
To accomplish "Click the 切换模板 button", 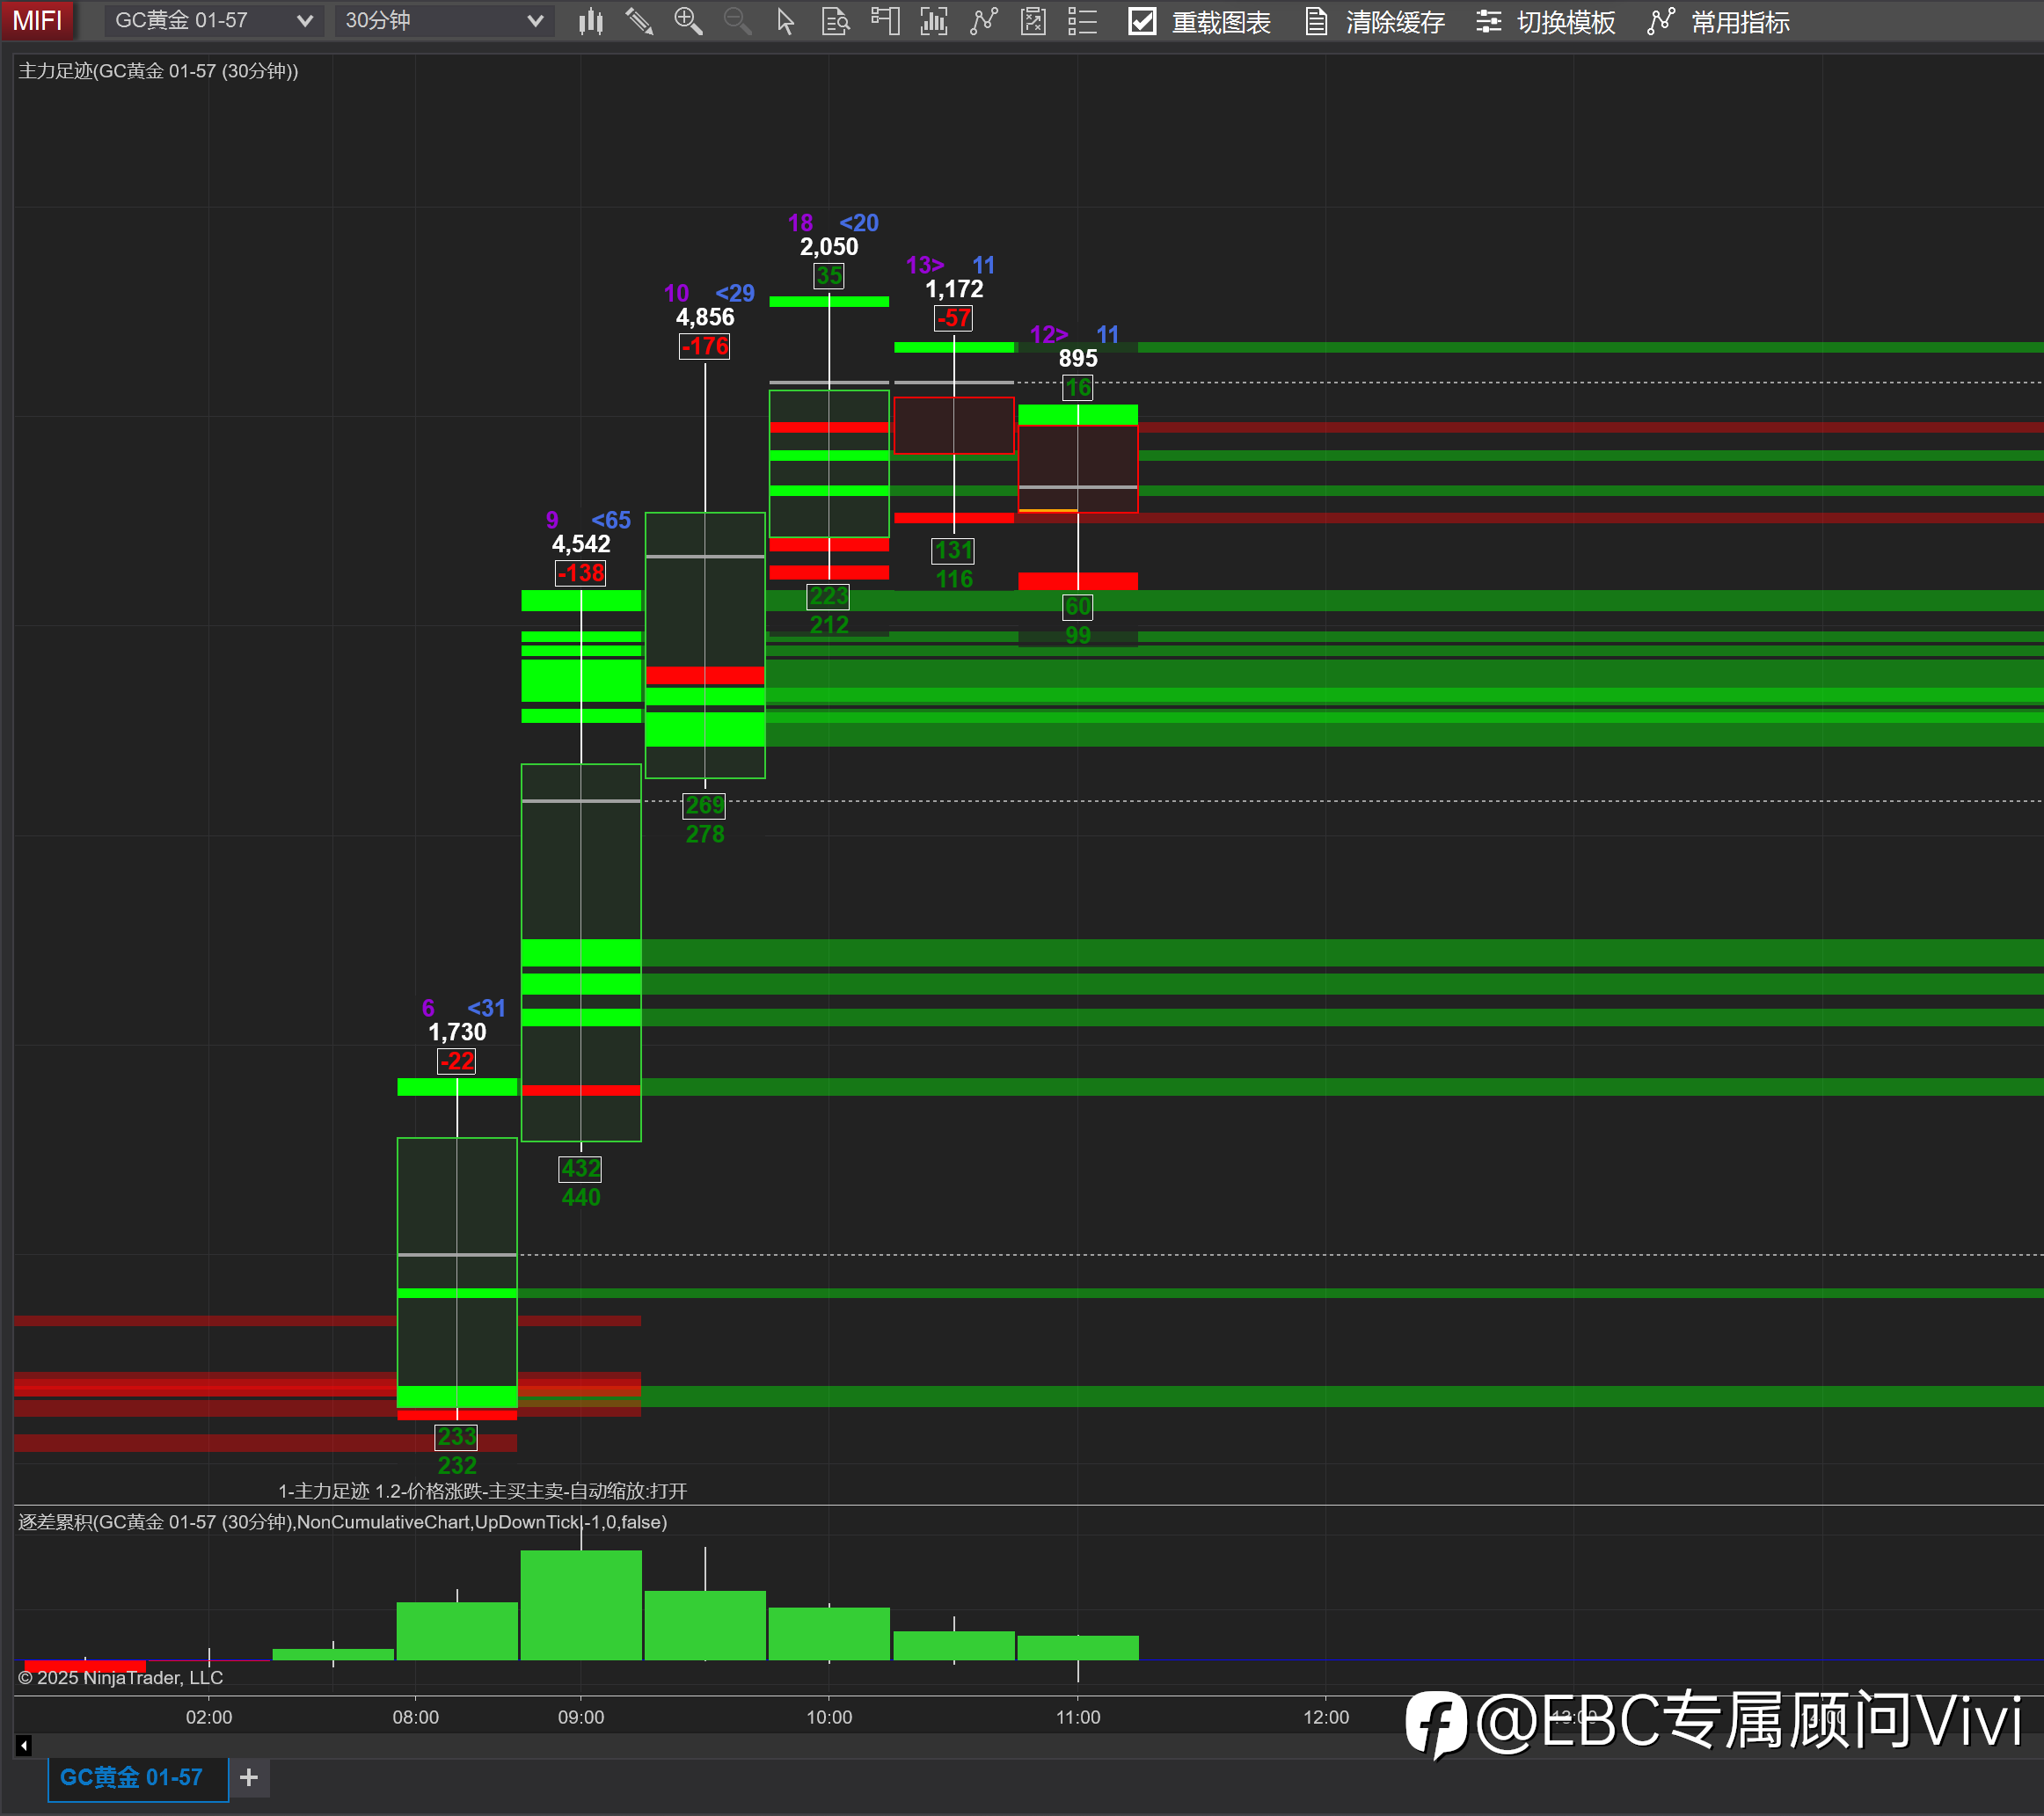I will pos(1546,21).
